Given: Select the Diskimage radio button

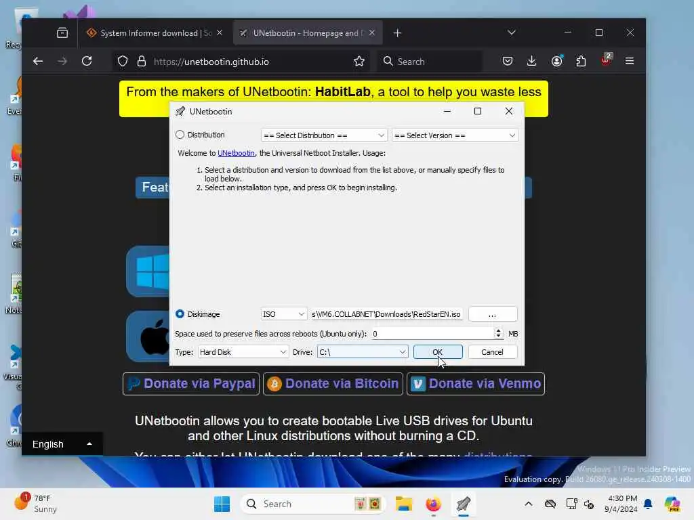Looking at the screenshot, I should [180, 314].
